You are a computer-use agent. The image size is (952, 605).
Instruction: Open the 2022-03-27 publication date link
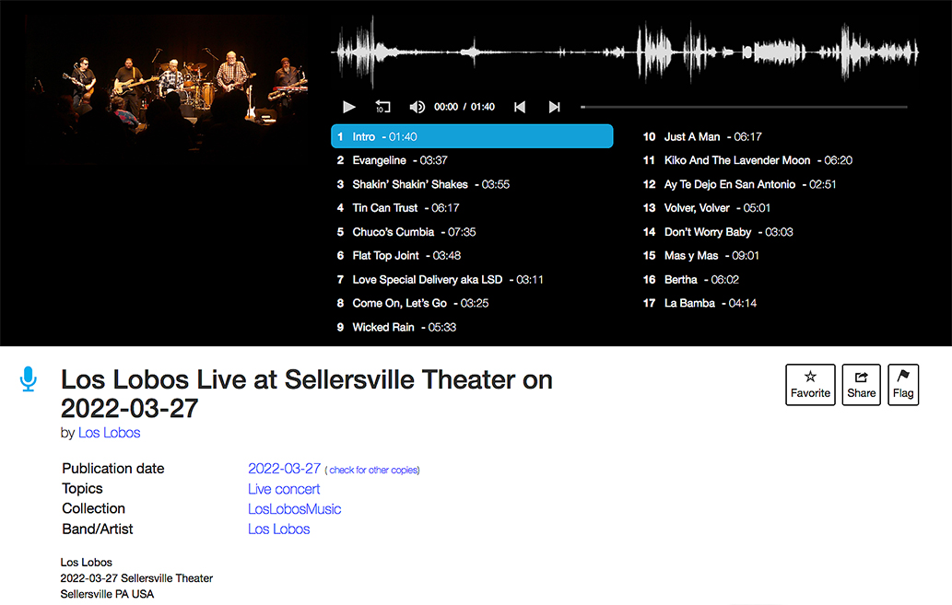284,469
